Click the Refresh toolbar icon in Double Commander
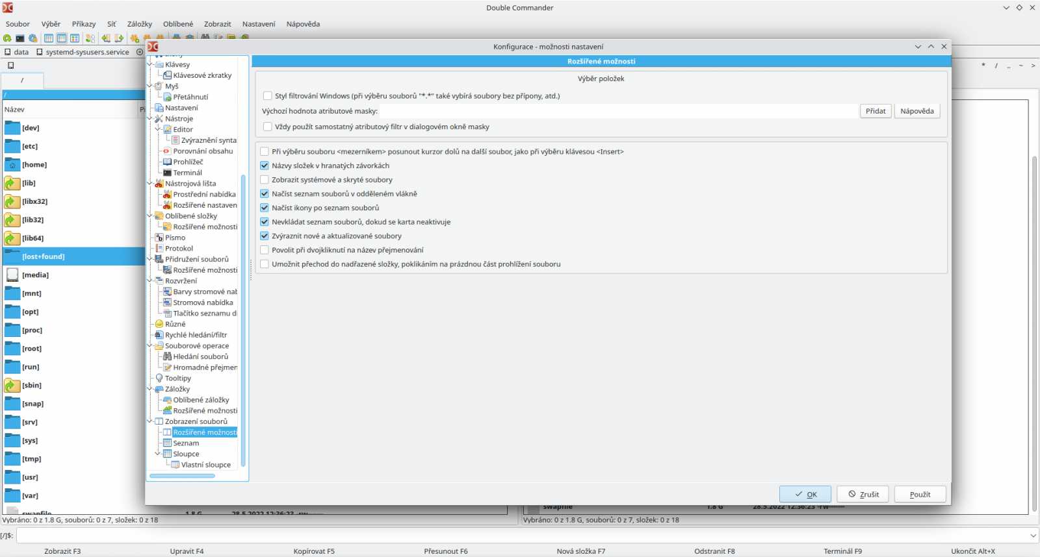1040x557 pixels. (7, 38)
